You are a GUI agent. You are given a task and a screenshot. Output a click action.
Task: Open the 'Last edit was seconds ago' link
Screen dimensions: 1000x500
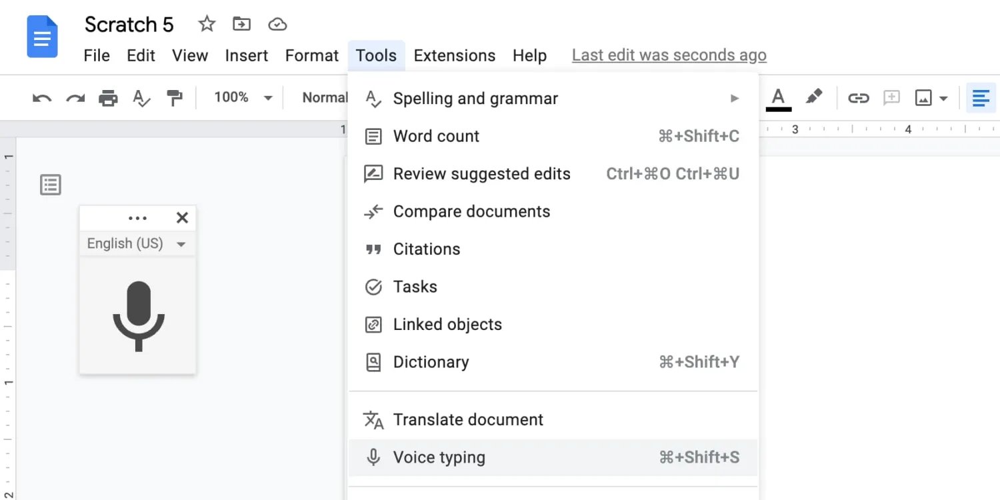coord(669,55)
